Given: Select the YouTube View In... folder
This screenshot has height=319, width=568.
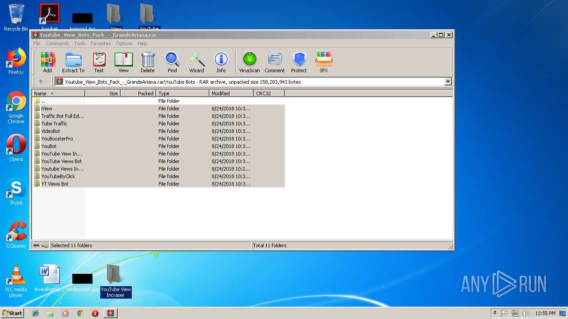Looking at the screenshot, I should point(158,154).
